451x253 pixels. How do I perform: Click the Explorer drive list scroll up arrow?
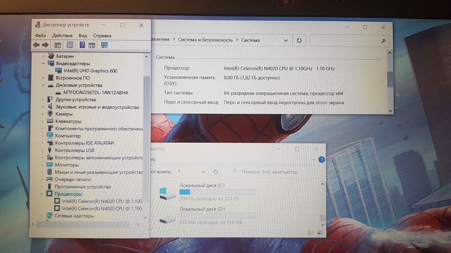(322, 184)
